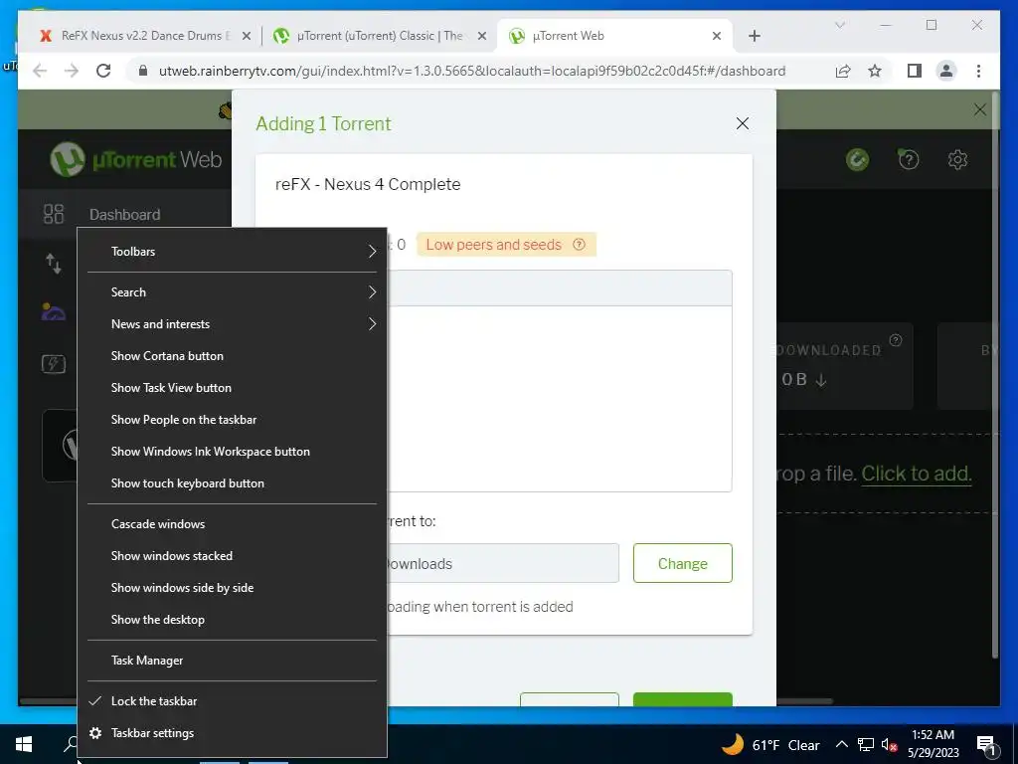The width and height of the screenshot is (1018, 764).
Task: Close the Adding 1 Torrent dialog
Action: (x=742, y=123)
